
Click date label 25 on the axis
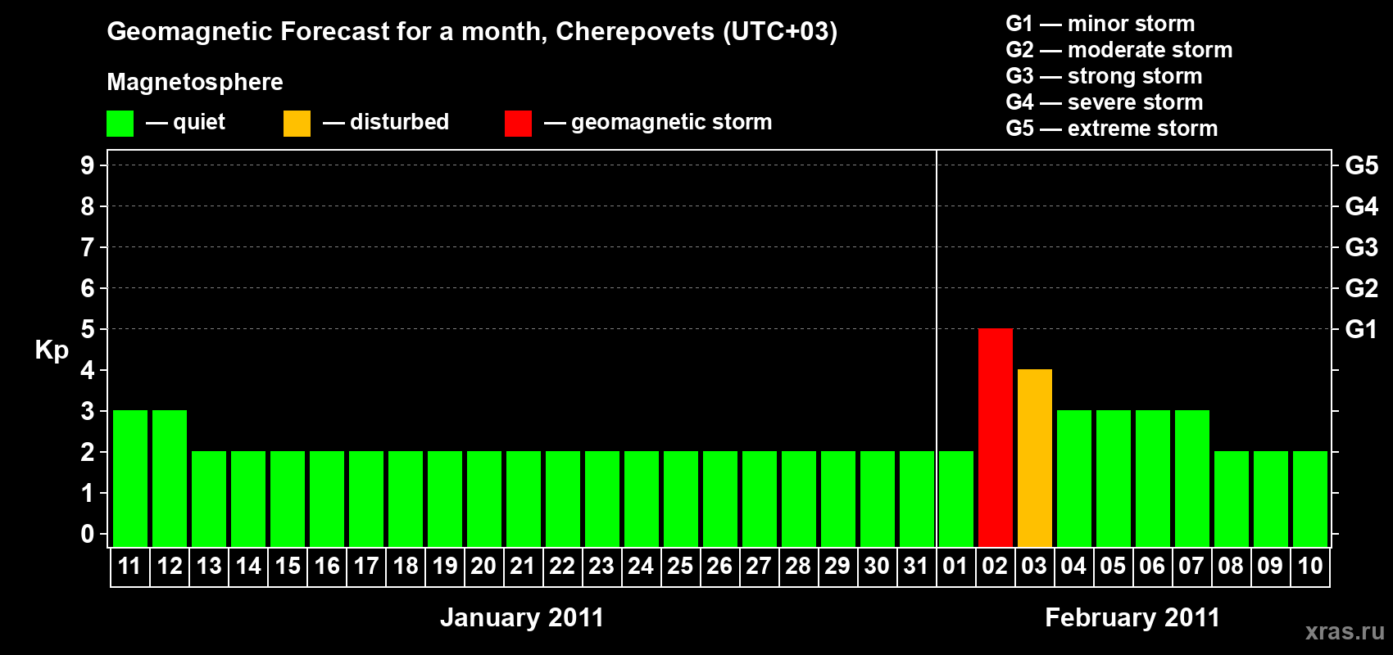tap(680, 566)
